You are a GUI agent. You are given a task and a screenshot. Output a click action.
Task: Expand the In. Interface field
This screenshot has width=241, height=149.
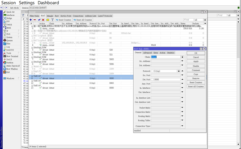click(x=182, y=88)
